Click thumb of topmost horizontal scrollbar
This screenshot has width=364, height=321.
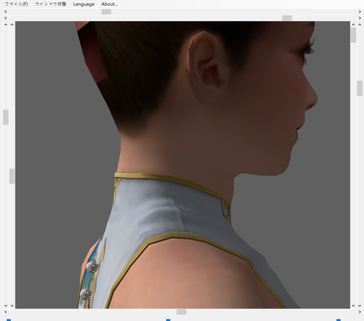(x=106, y=12)
